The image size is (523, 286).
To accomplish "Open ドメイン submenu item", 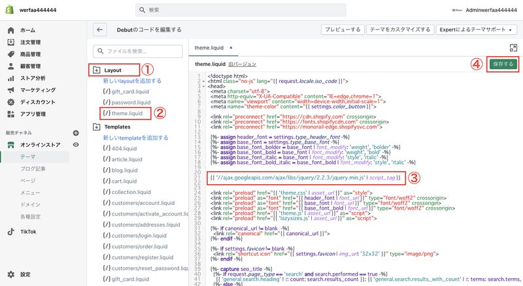I will pos(30,204).
